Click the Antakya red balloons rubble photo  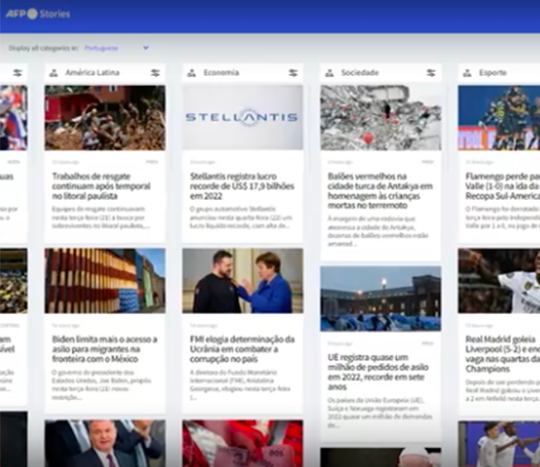coord(380,117)
